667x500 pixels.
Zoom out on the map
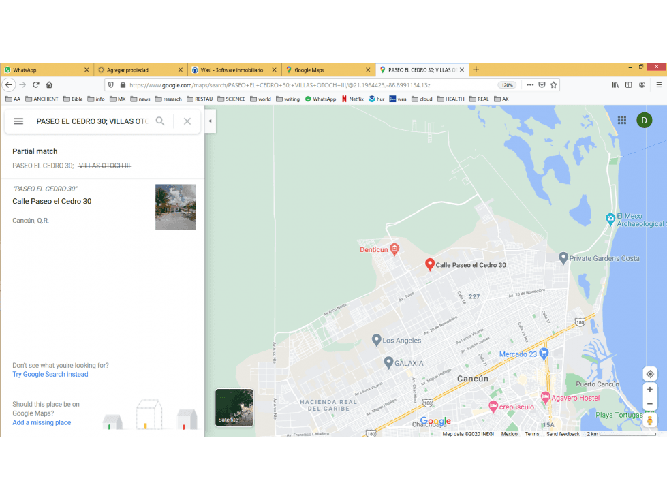pyautogui.click(x=650, y=403)
